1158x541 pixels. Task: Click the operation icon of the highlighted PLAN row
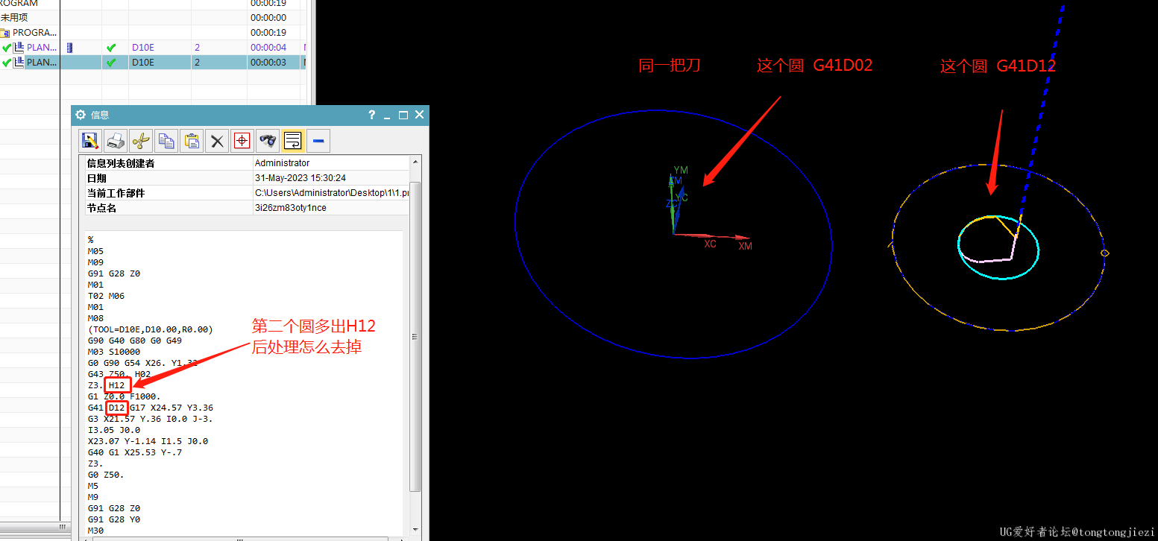click(19, 63)
